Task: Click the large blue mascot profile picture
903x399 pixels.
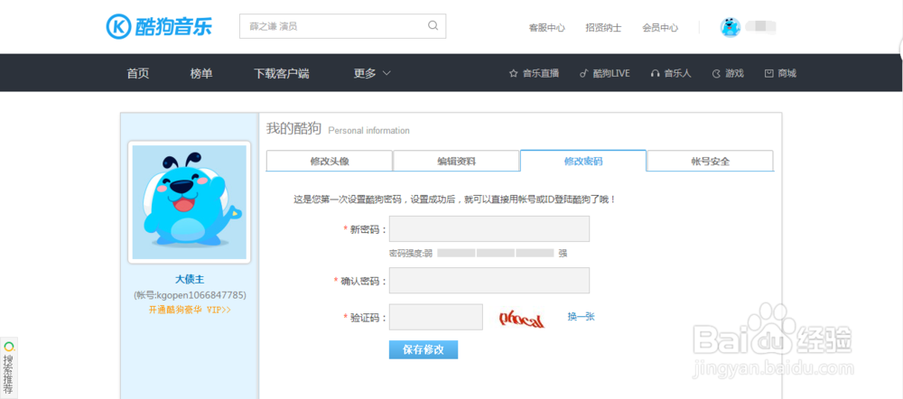Action: [x=190, y=202]
